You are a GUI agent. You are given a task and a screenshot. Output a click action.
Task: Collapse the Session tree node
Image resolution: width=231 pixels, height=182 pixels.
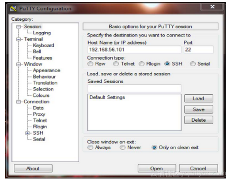[x=19, y=27]
